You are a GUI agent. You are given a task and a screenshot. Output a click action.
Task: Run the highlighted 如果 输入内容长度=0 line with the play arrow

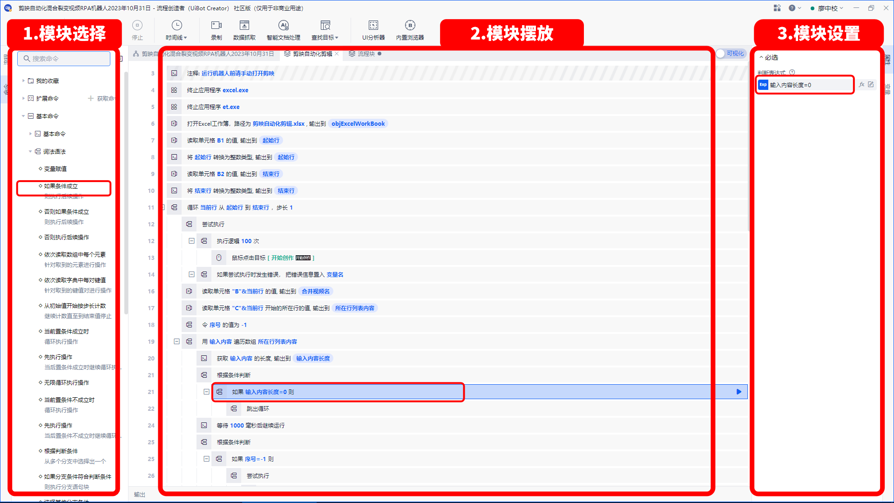point(739,392)
